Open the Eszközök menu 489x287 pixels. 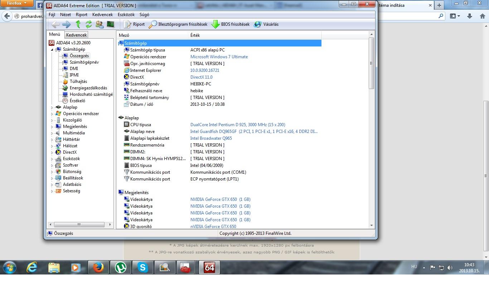(126, 15)
